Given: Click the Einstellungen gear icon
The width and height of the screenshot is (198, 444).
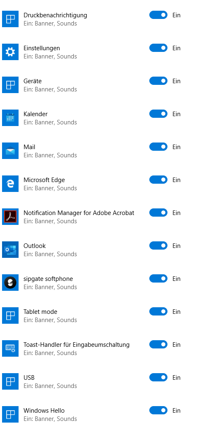Looking at the screenshot, I should 10,52.
